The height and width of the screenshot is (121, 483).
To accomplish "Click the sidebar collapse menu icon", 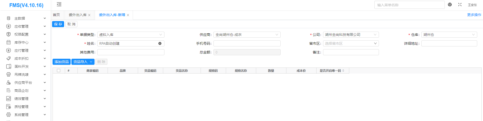I will [59, 5].
